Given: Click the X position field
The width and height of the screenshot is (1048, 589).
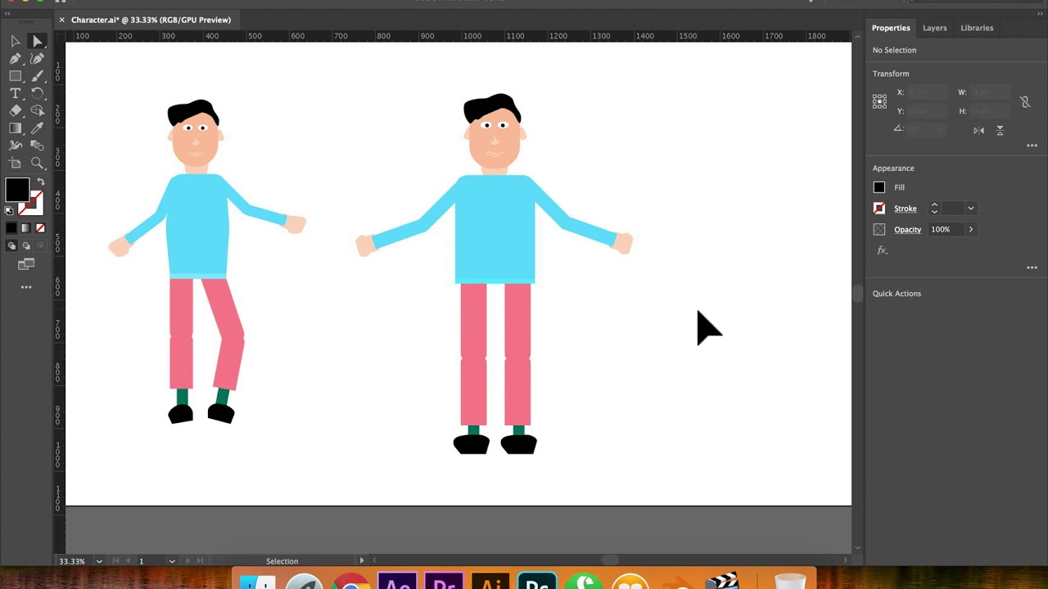Looking at the screenshot, I should point(927,92).
